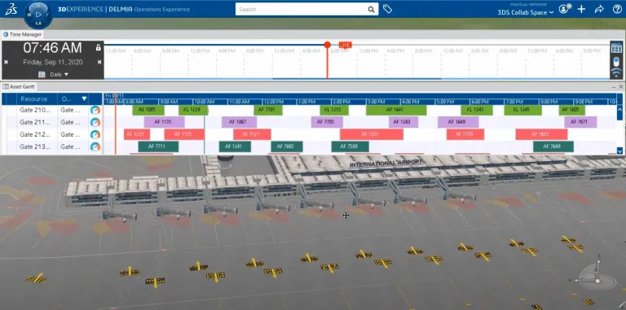Image resolution: width=626 pixels, height=310 pixels.
Task: Select flight KL 1233 bar
Action: point(334,110)
